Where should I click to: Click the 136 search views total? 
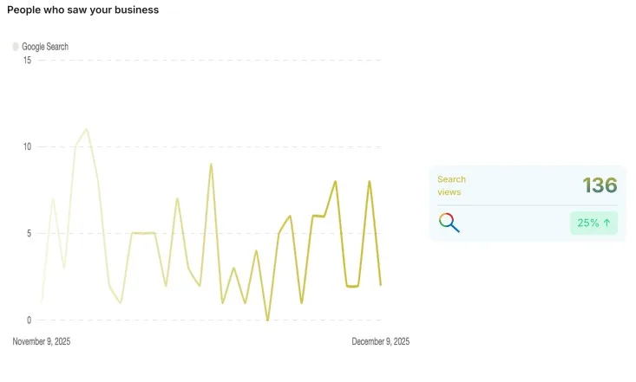click(x=600, y=185)
